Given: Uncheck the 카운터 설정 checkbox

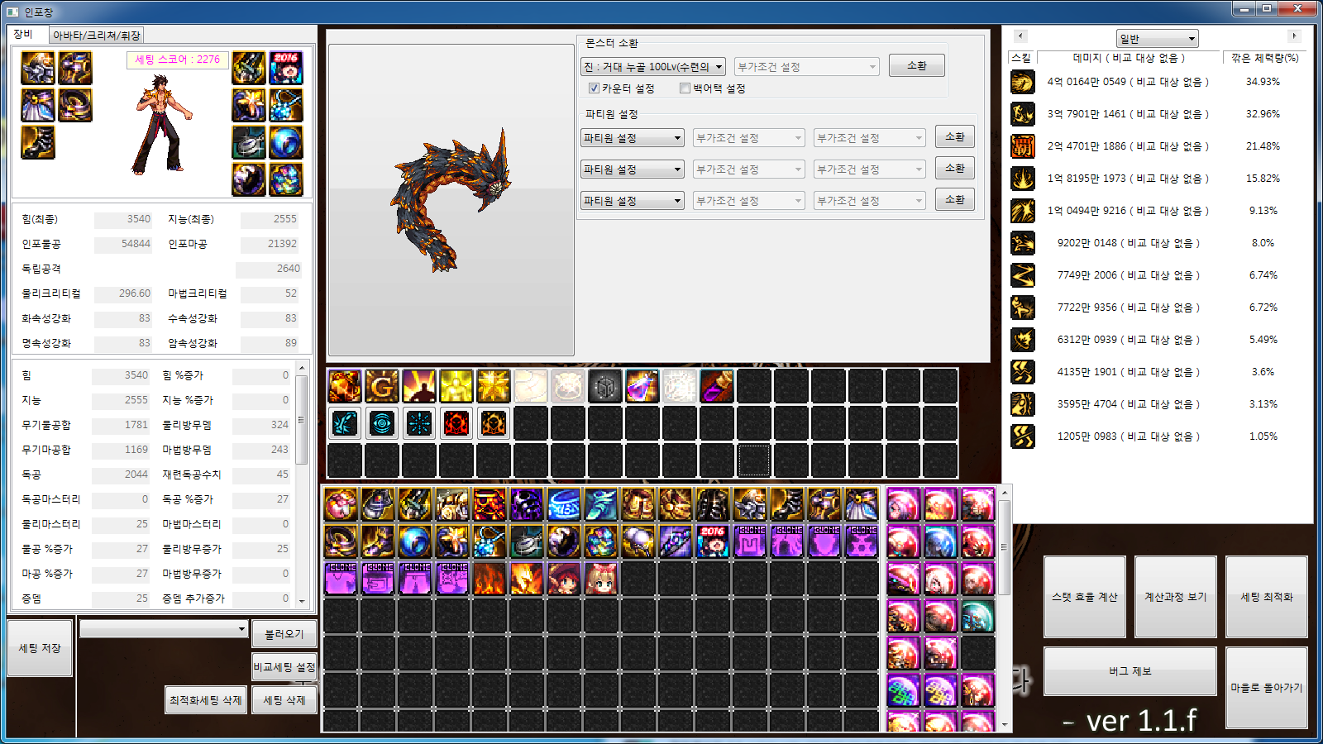Looking at the screenshot, I should 594,88.
